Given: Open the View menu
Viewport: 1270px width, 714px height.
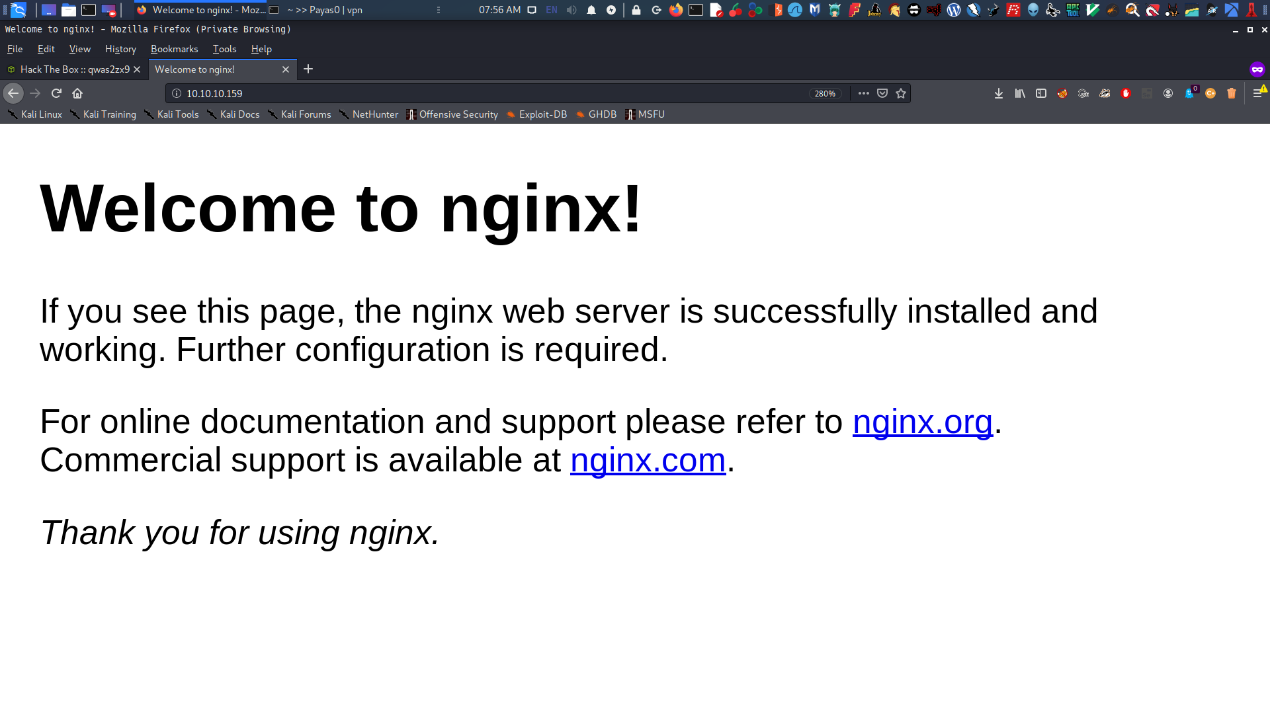Looking at the screenshot, I should tap(80, 49).
